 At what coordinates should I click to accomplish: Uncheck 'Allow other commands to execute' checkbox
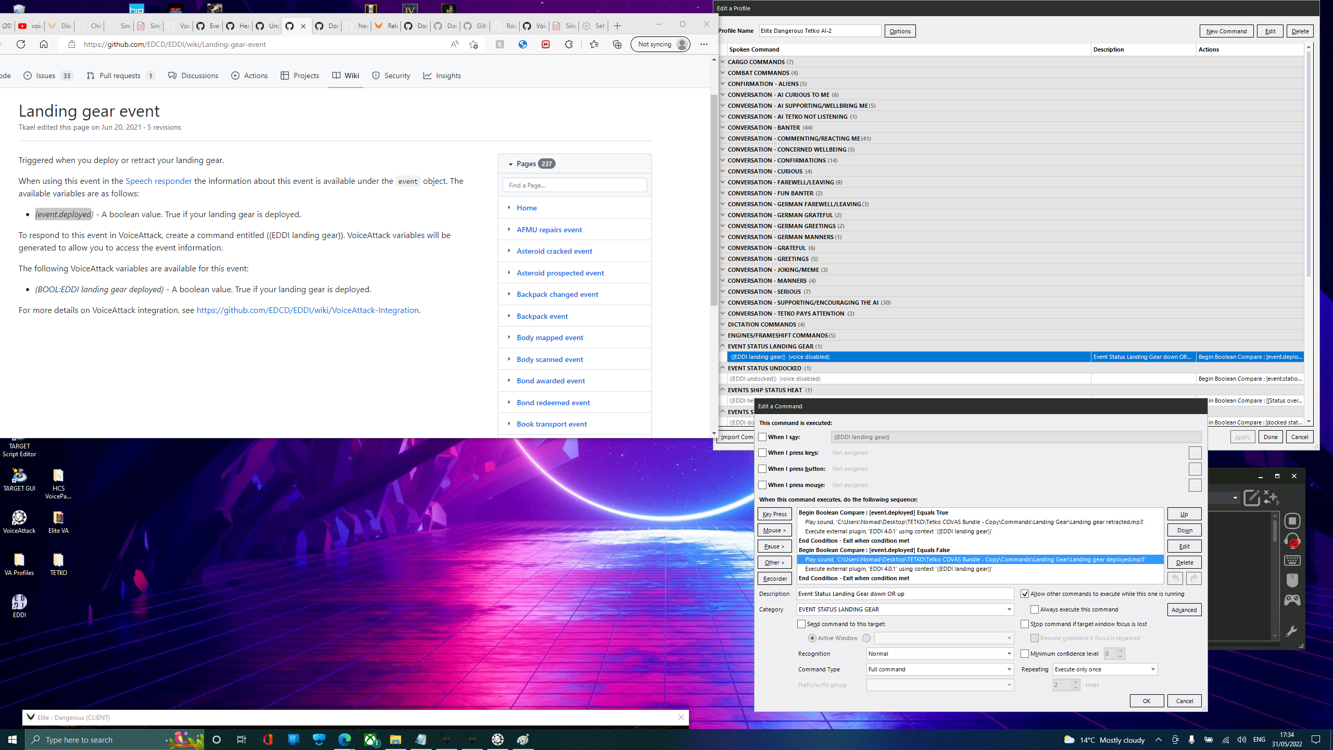(x=1025, y=594)
